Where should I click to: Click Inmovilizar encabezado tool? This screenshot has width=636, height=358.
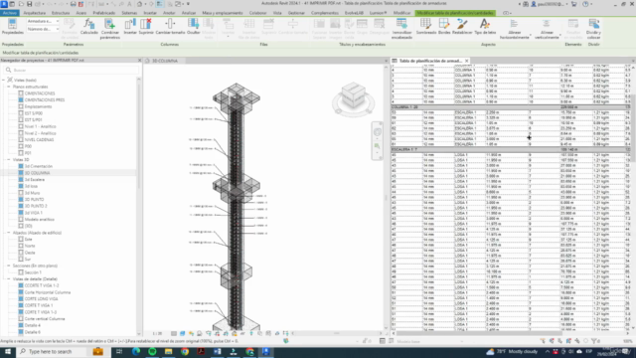401,29
